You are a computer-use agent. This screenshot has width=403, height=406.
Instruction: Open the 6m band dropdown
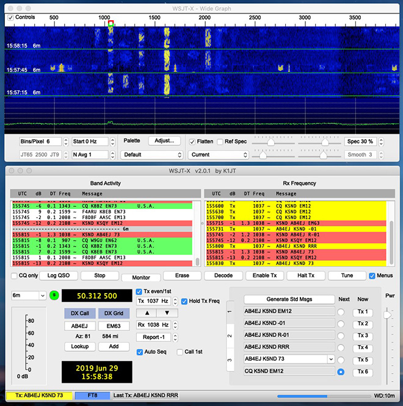coord(28,295)
